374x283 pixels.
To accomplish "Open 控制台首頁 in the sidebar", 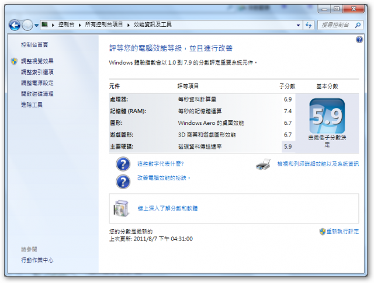I will pos(34,44).
